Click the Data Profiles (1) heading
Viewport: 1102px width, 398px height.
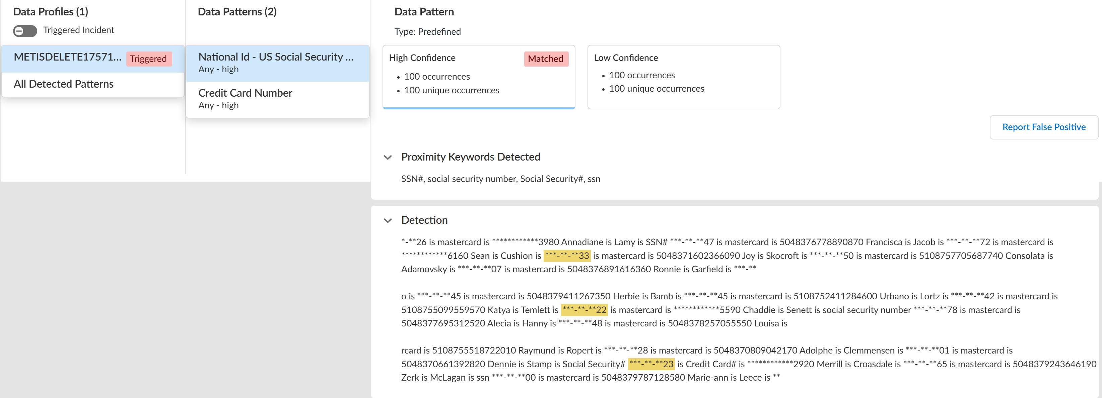pos(51,11)
